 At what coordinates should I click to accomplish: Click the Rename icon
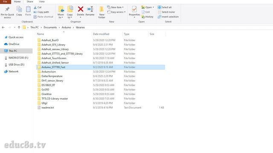(x=90, y=9)
